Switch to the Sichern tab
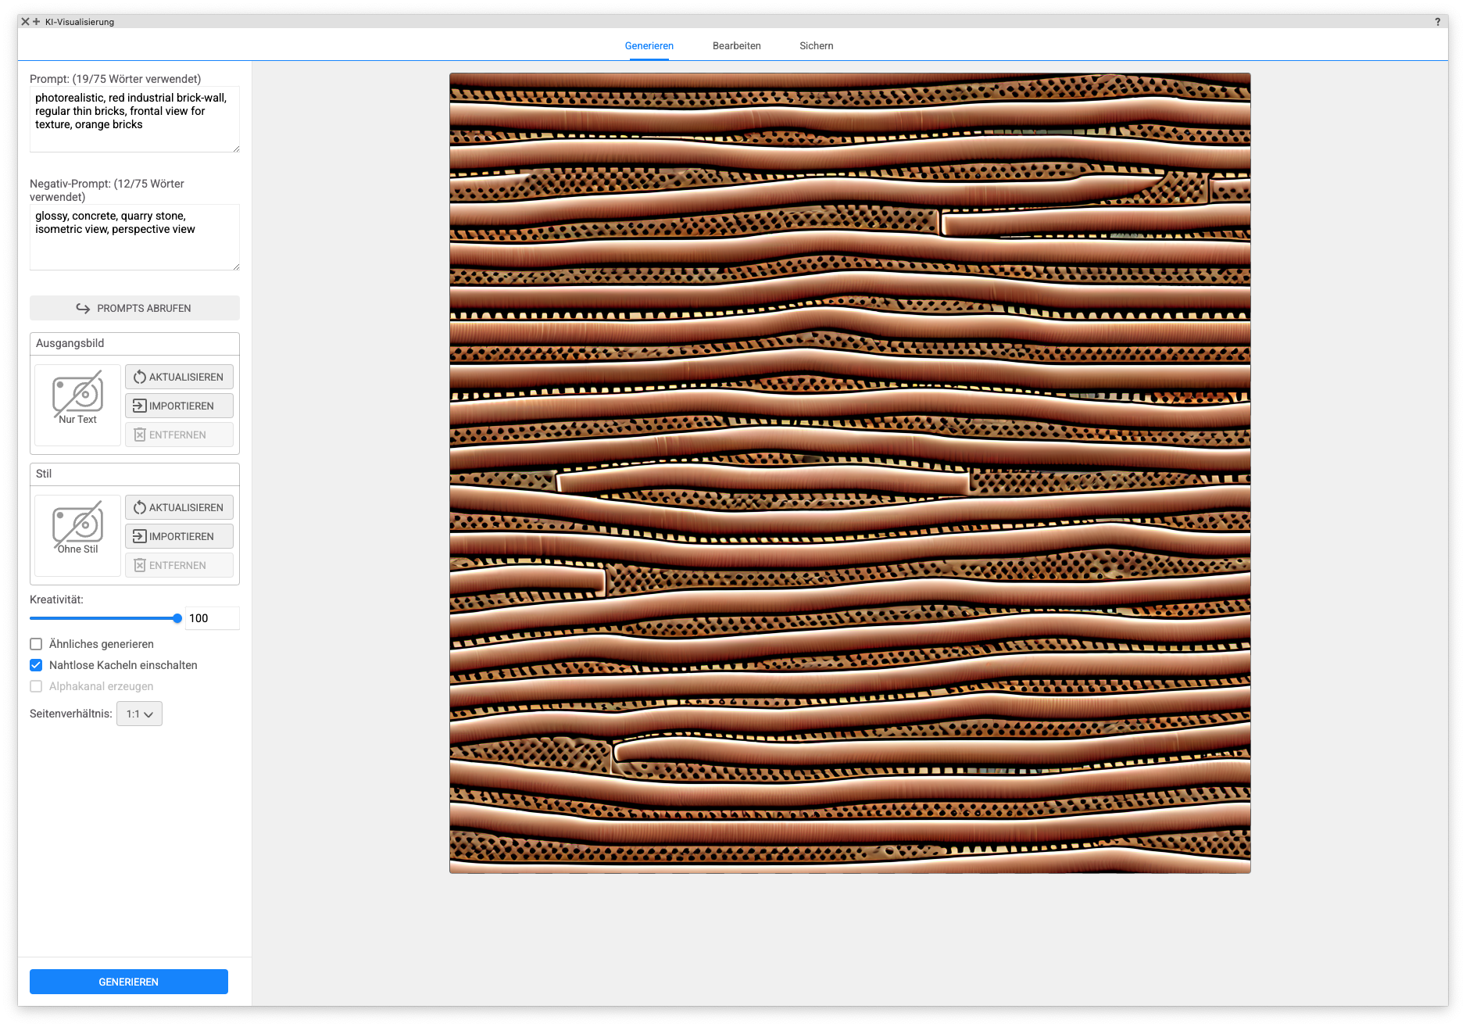Viewport: 1466px width, 1027px height. [x=816, y=46]
